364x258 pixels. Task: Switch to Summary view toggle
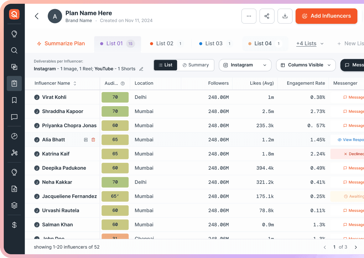(196, 65)
